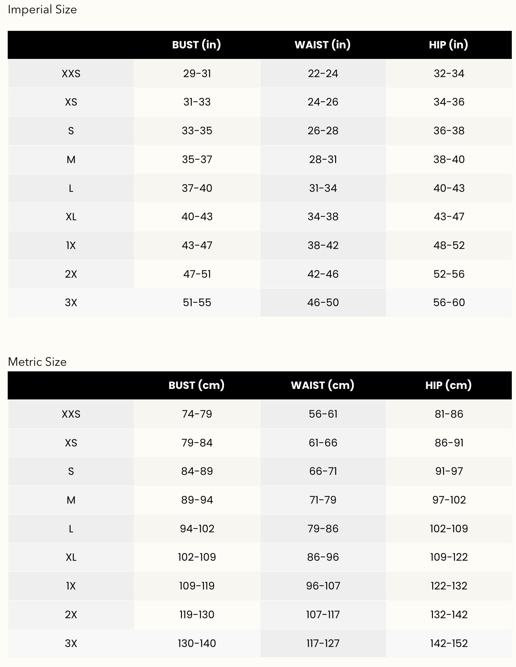Click the WAIST (cm) column header

322,385
